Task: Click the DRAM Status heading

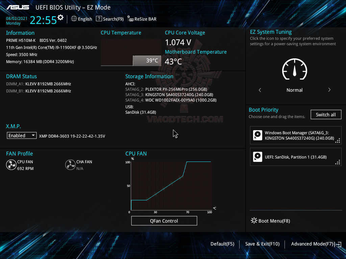Action: (x=21, y=77)
